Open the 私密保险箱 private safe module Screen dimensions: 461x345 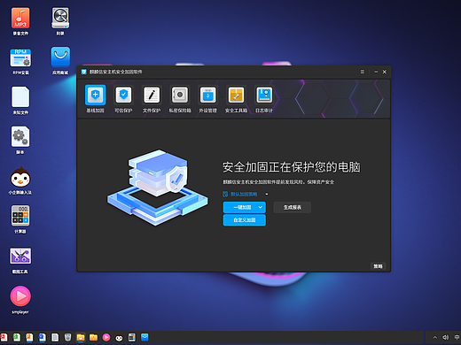point(180,98)
